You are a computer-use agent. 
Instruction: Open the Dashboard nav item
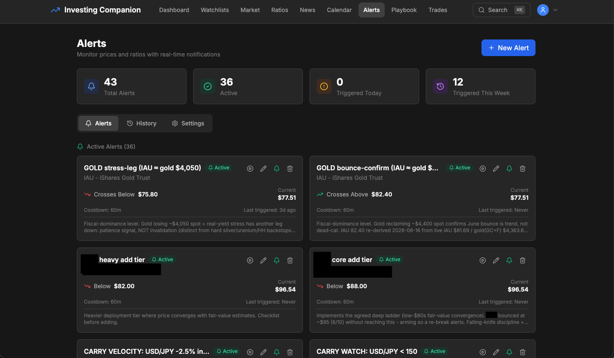click(x=174, y=10)
